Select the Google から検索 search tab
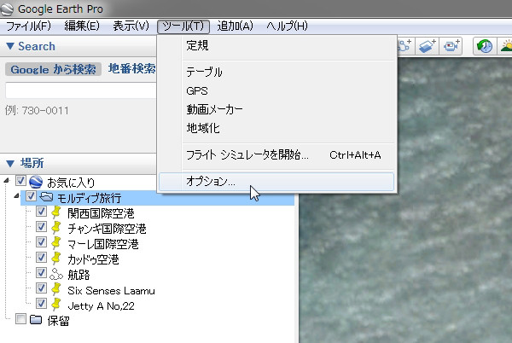Viewport: 512px width, 343px height. tap(53, 69)
